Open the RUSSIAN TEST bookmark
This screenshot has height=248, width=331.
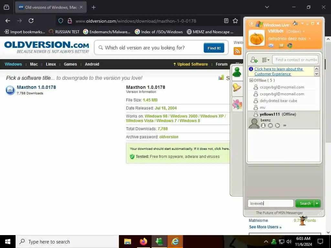(64, 32)
